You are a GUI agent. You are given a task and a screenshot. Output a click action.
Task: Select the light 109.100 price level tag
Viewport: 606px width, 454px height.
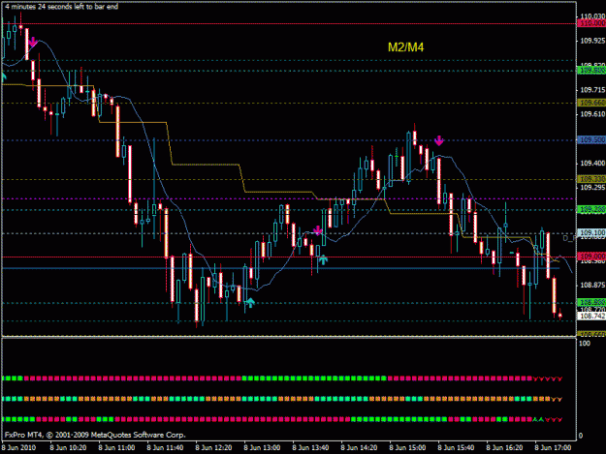591,232
